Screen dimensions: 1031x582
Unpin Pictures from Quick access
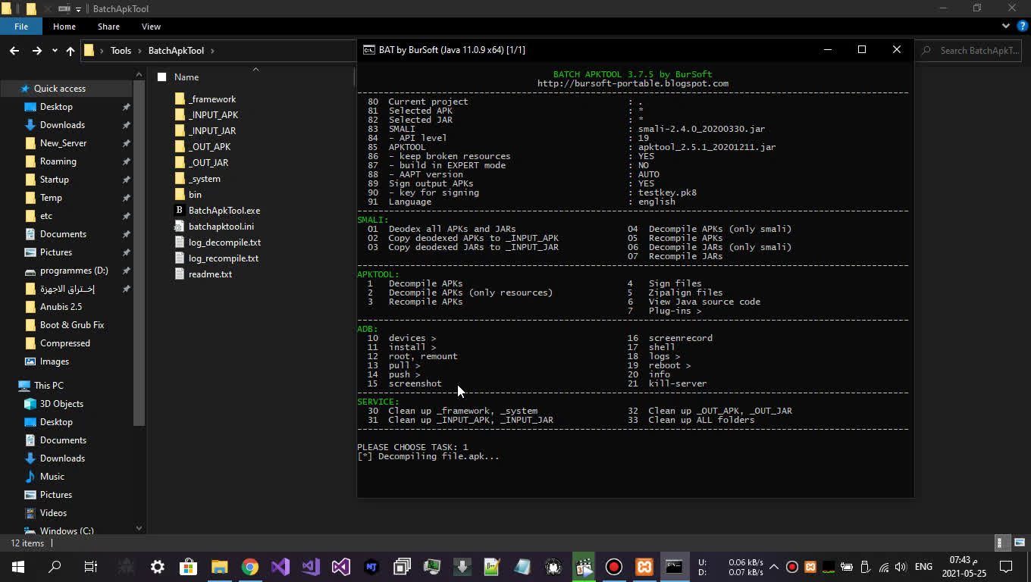(127, 252)
